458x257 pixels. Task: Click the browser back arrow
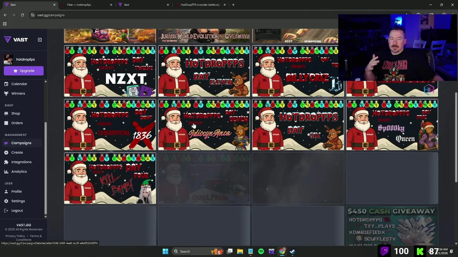tap(5, 15)
